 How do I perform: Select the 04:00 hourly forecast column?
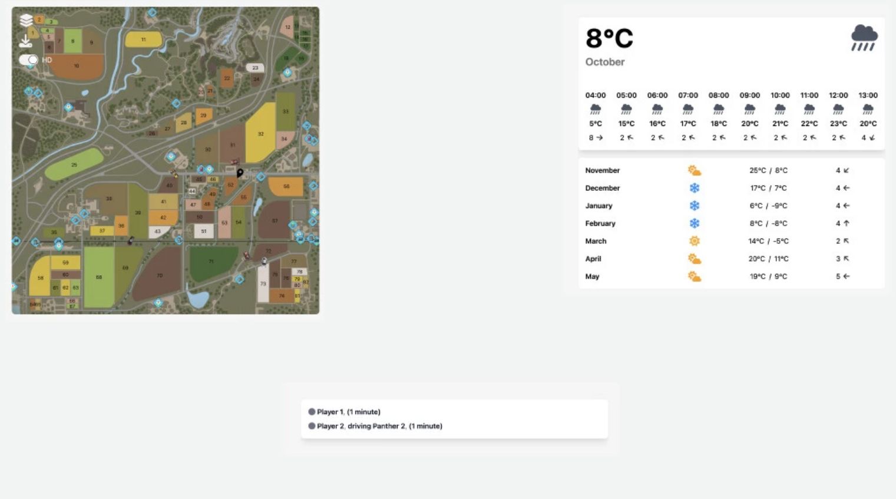pyautogui.click(x=596, y=116)
